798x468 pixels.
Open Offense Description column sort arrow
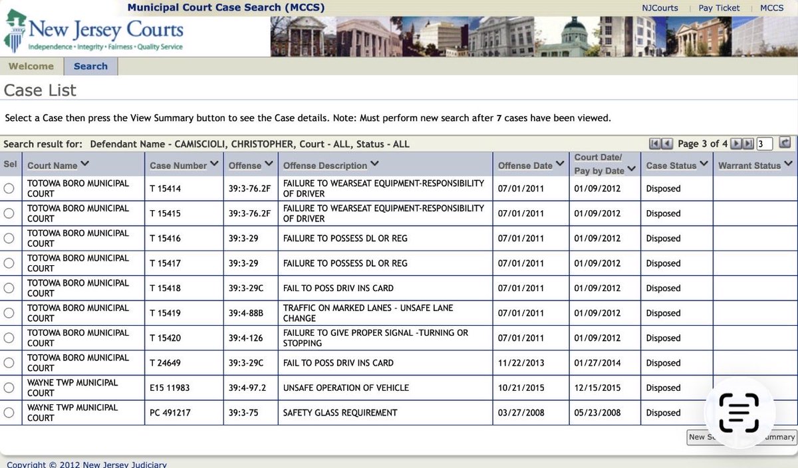374,164
